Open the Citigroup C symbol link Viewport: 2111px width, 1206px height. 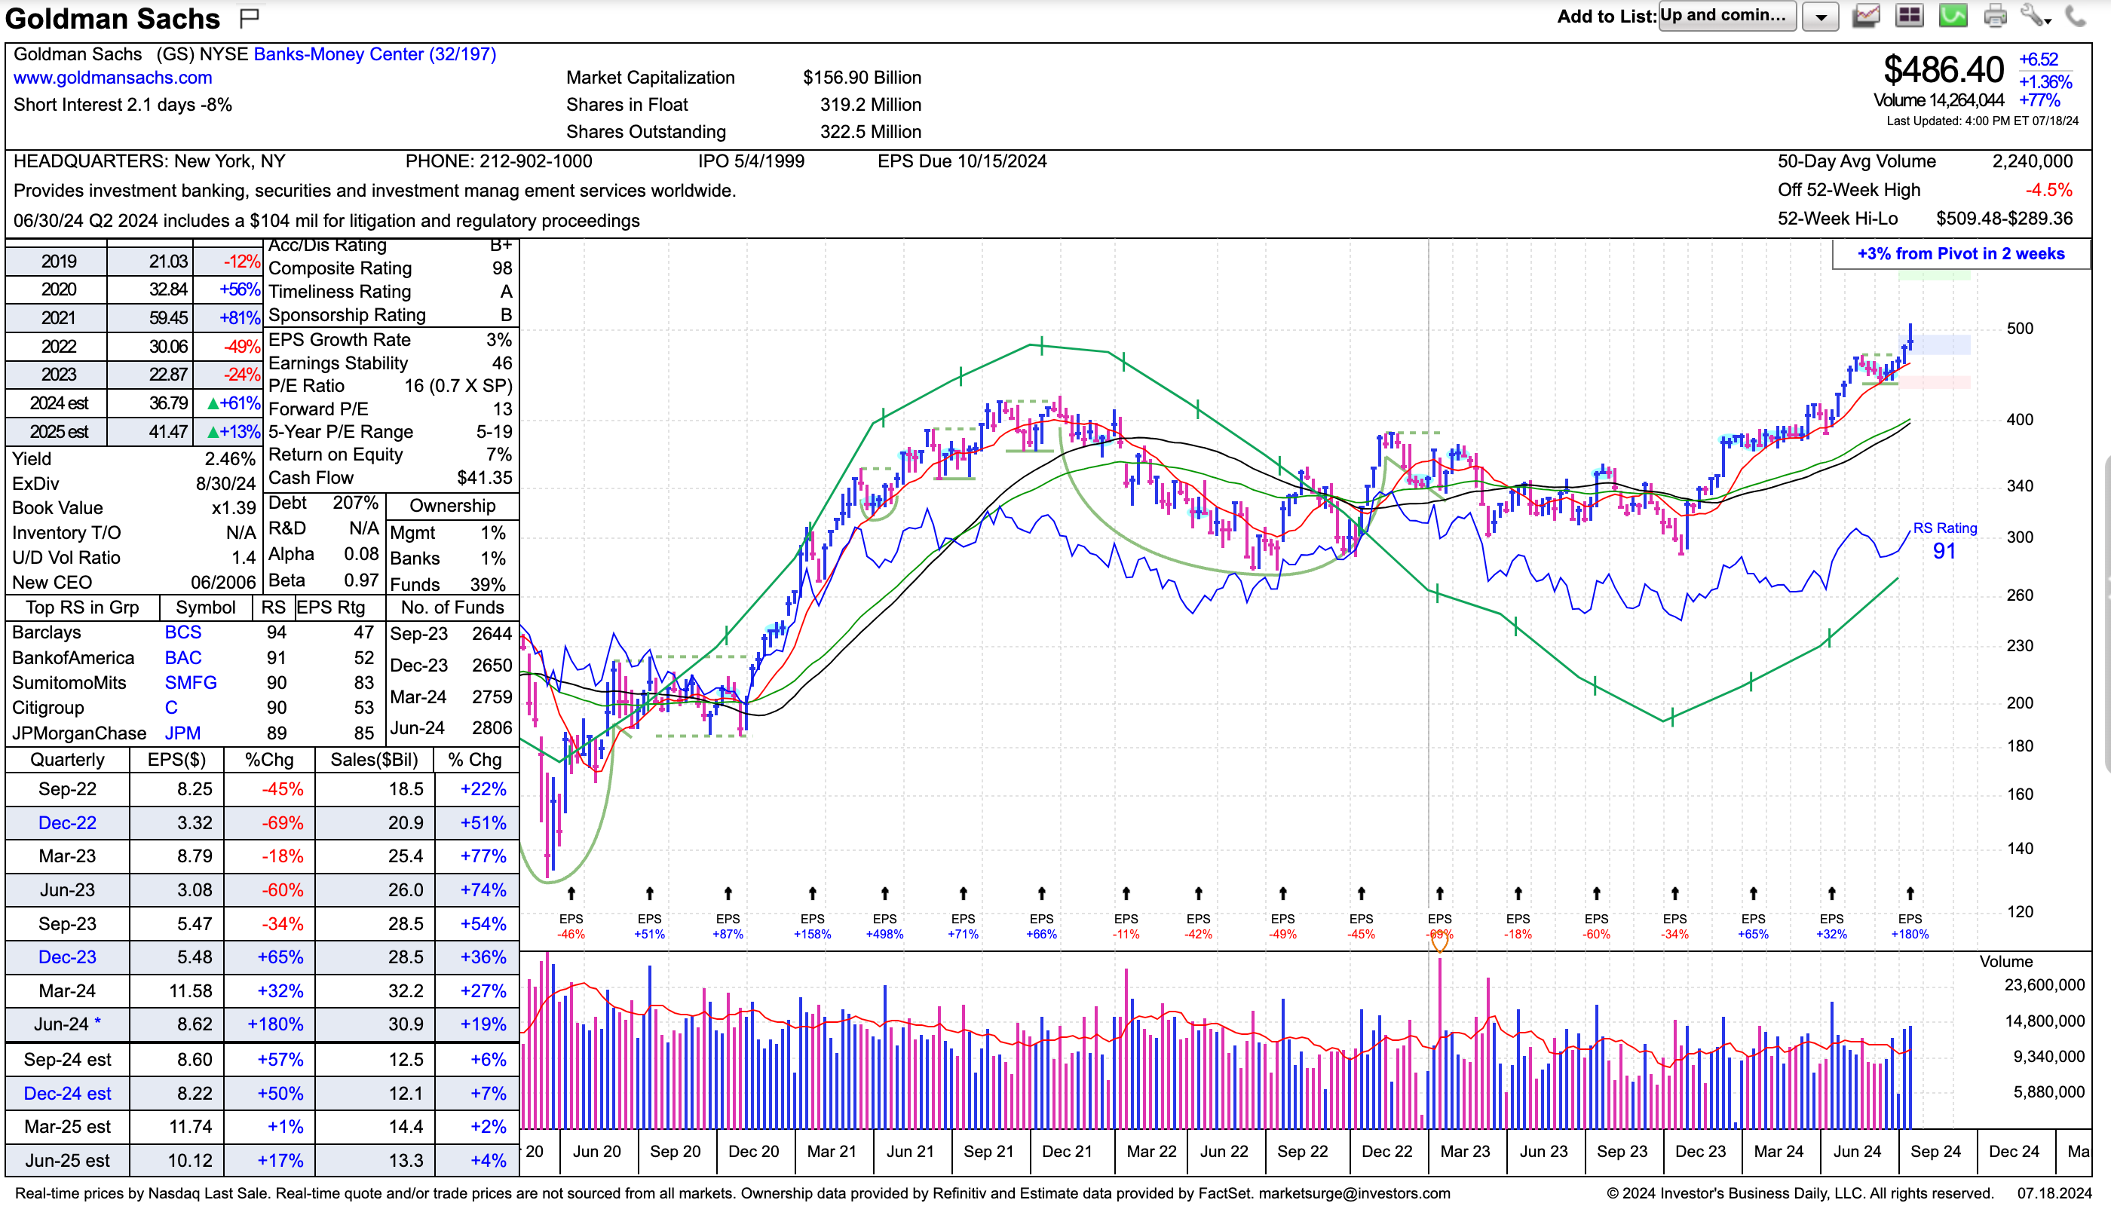(170, 707)
